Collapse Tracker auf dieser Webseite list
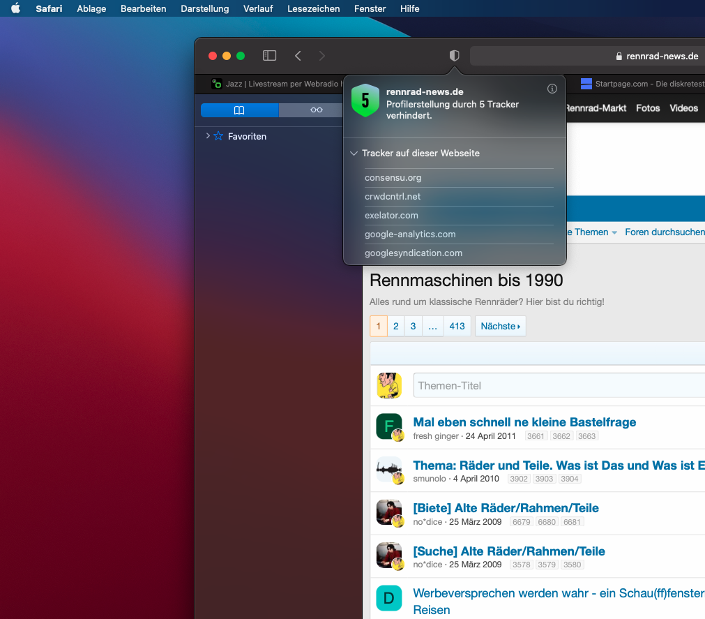The image size is (705, 619). click(354, 153)
